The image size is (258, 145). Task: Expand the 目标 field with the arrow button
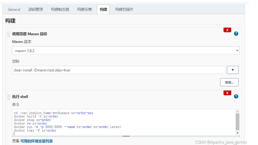point(232,70)
